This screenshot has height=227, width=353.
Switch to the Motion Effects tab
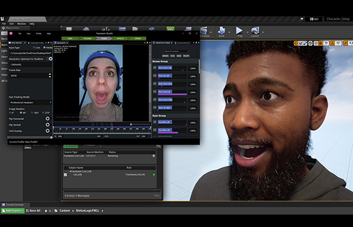point(183,43)
